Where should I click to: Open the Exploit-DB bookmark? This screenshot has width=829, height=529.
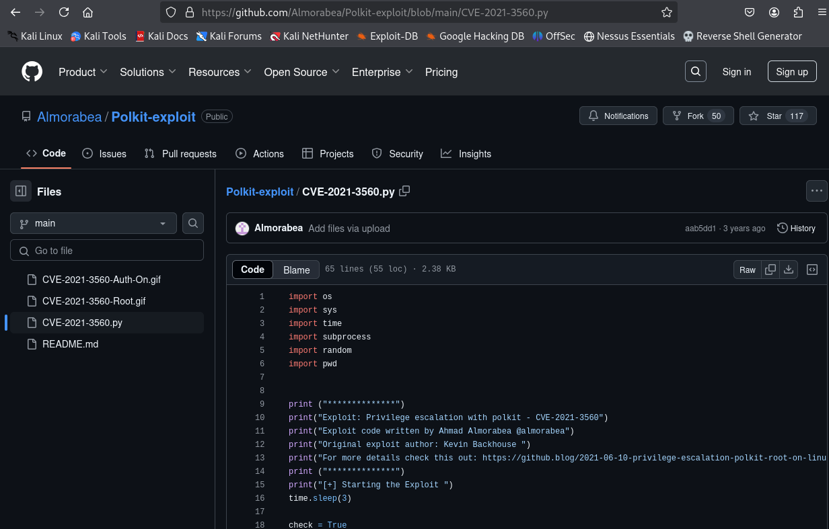387,36
